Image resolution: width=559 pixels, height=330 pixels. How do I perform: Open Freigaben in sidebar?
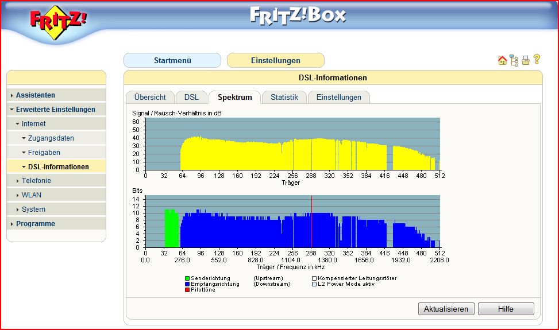(44, 152)
